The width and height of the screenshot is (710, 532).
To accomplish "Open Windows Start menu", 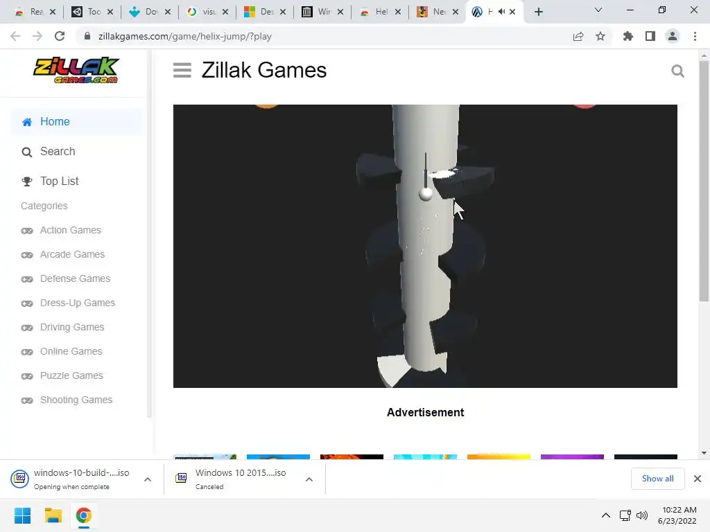I will [x=22, y=515].
